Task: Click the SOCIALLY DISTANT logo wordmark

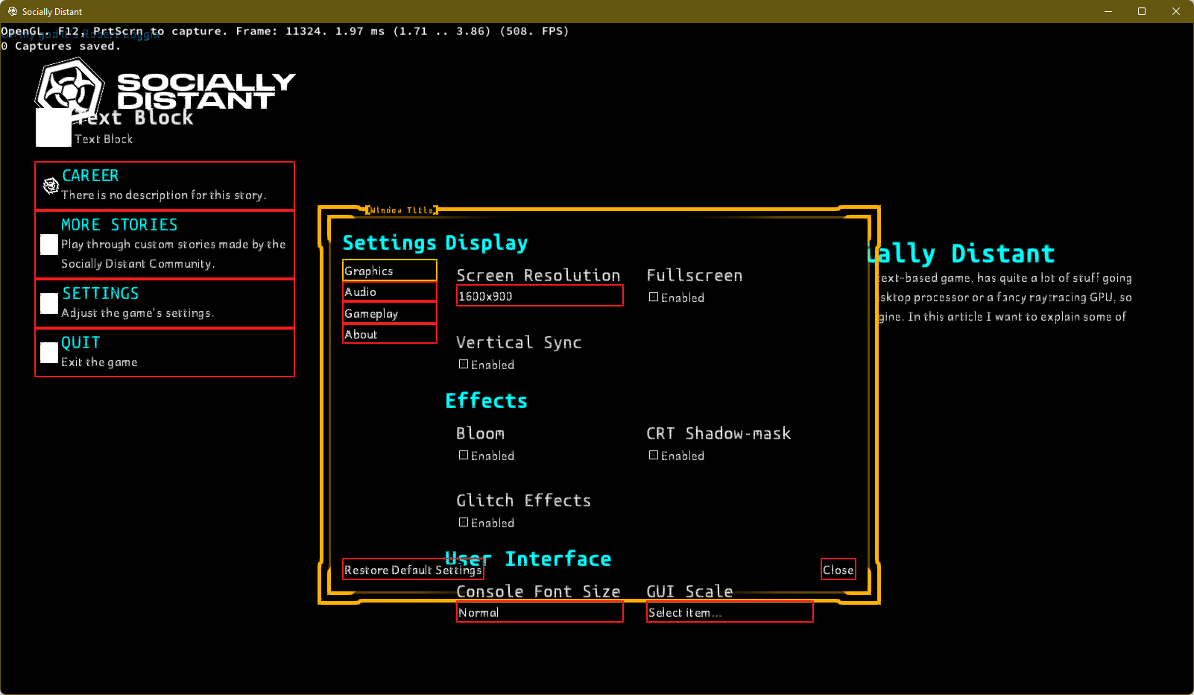Action: pos(206,91)
